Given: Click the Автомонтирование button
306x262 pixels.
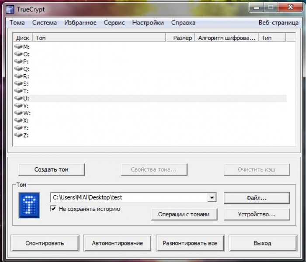Looking at the screenshot, I should click(118, 243).
